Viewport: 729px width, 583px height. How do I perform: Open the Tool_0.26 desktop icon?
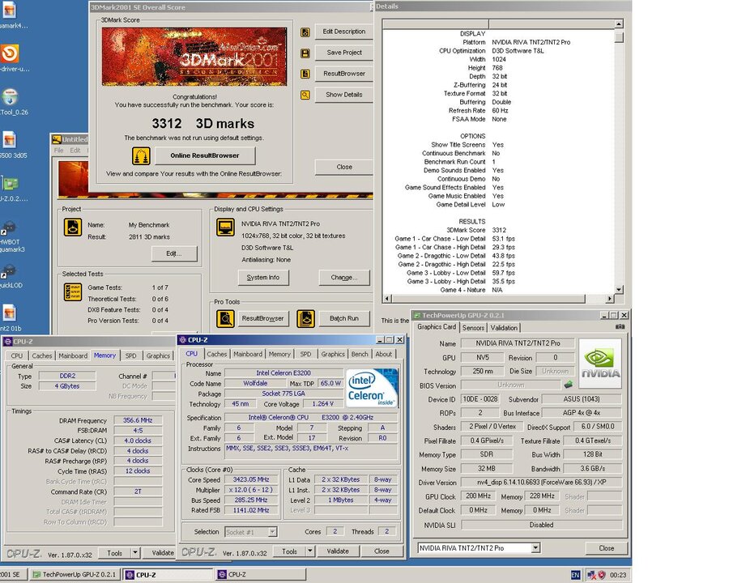(10, 97)
